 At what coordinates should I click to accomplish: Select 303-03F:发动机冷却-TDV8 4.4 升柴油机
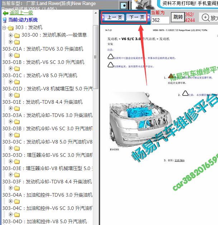pos(47,182)
